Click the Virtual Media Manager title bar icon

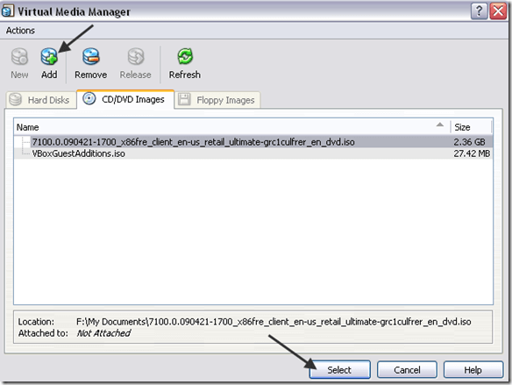coord(8,11)
